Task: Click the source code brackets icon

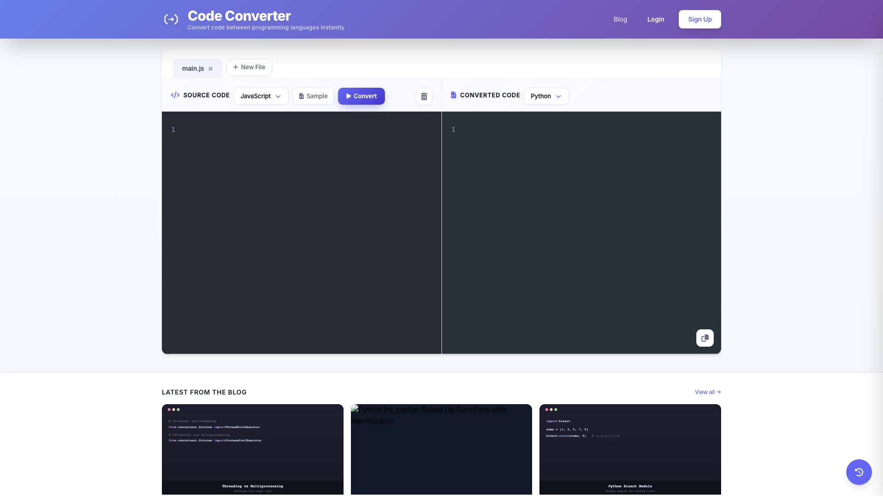Action: pyautogui.click(x=175, y=95)
